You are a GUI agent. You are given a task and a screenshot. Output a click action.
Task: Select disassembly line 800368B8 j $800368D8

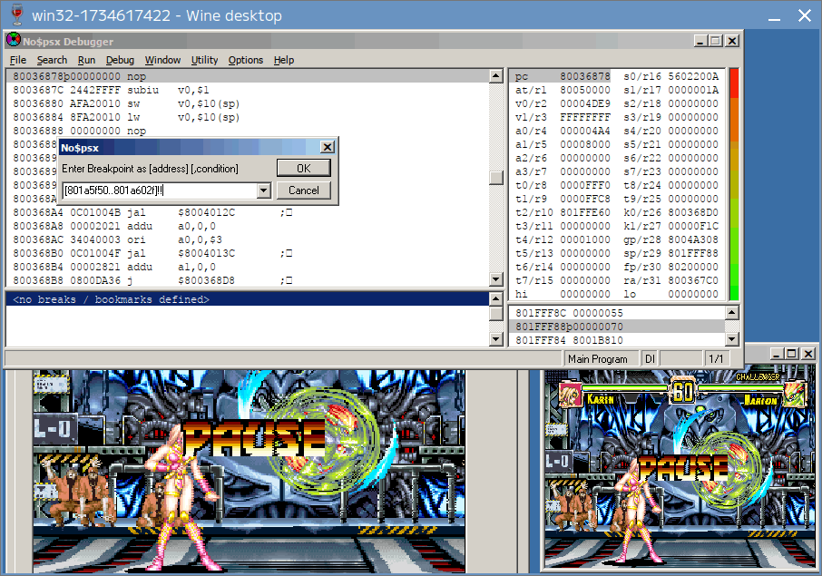[x=248, y=280]
